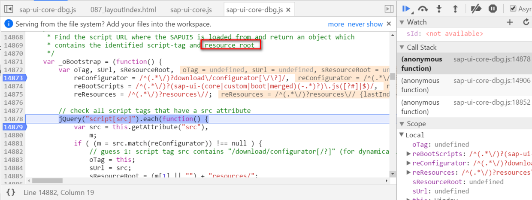The width and height of the screenshot is (532, 200).
Task: Click the jQuery("script[src]") code line
Action: pyautogui.click(x=133, y=119)
